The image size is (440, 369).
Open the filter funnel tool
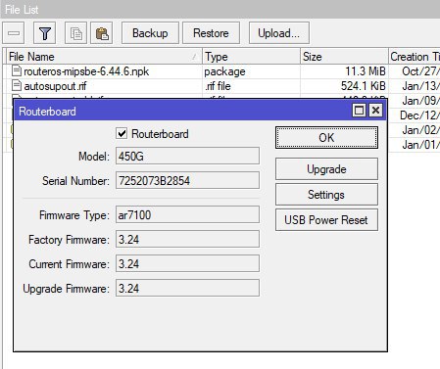click(x=45, y=33)
